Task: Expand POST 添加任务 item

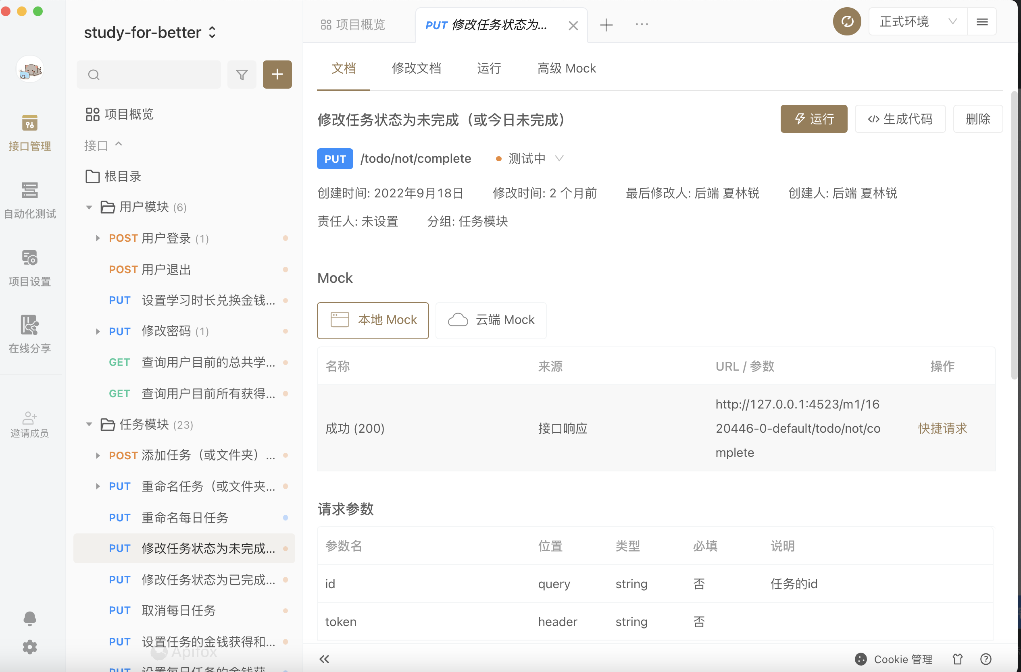Action: pyautogui.click(x=98, y=455)
